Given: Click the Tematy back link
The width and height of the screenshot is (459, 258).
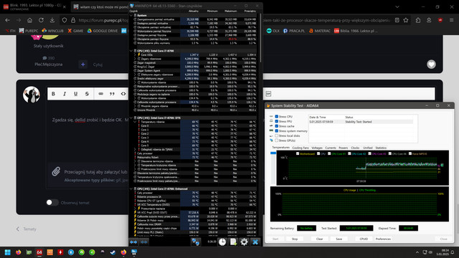Looking at the screenshot, I should (27, 229).
